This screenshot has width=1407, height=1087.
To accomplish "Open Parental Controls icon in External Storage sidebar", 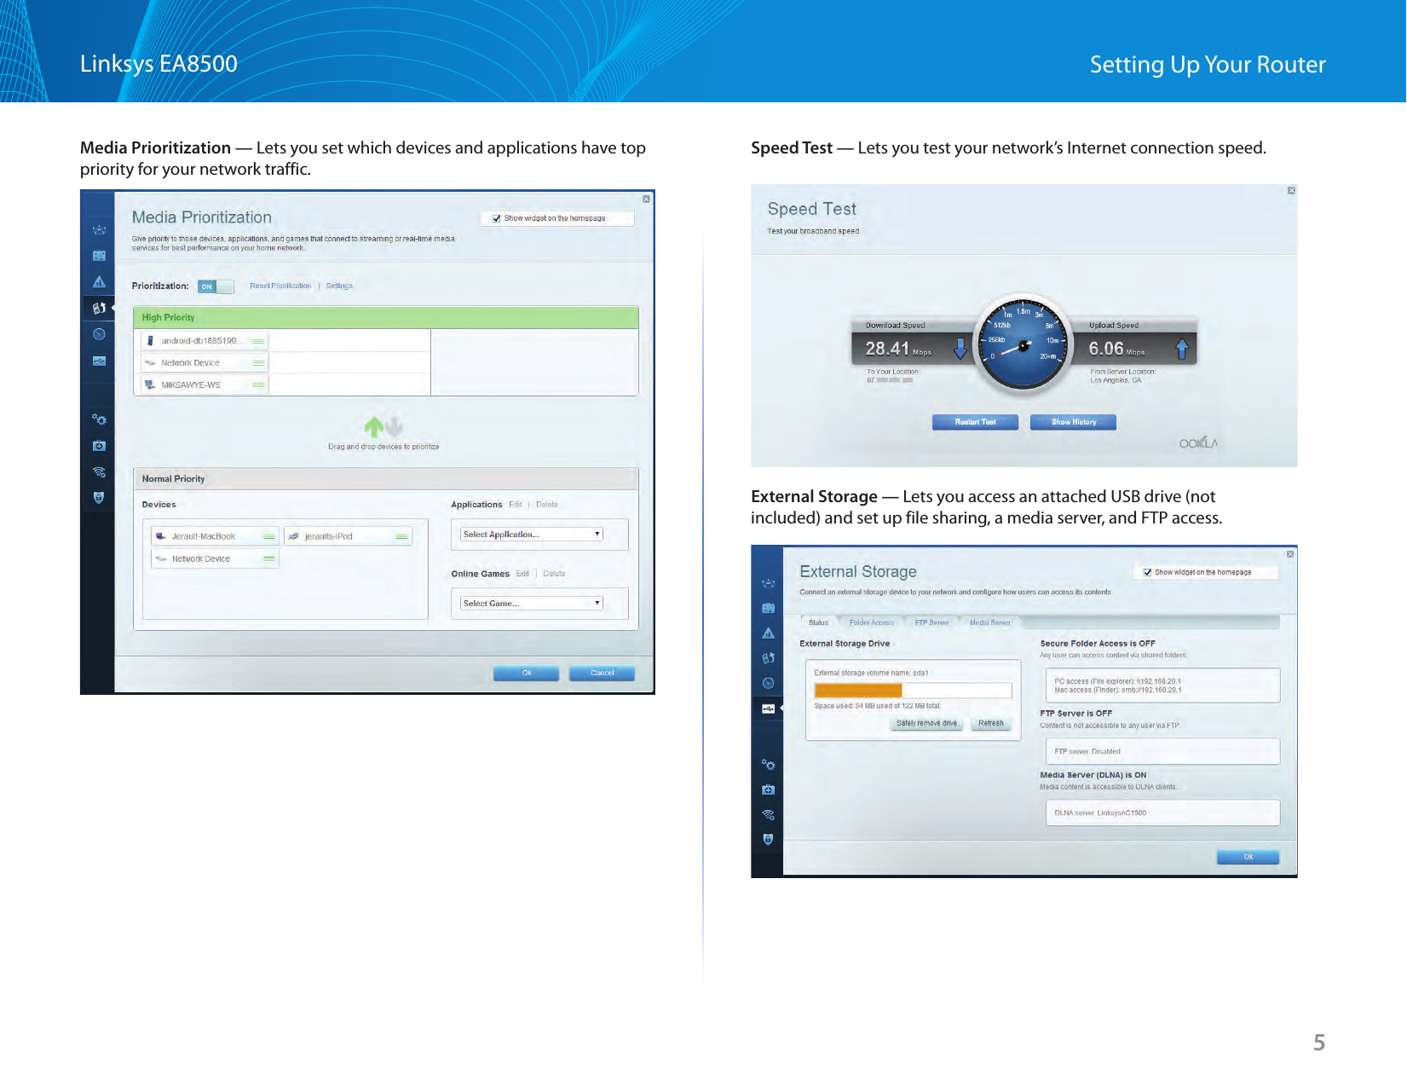I will pos(768,633).
